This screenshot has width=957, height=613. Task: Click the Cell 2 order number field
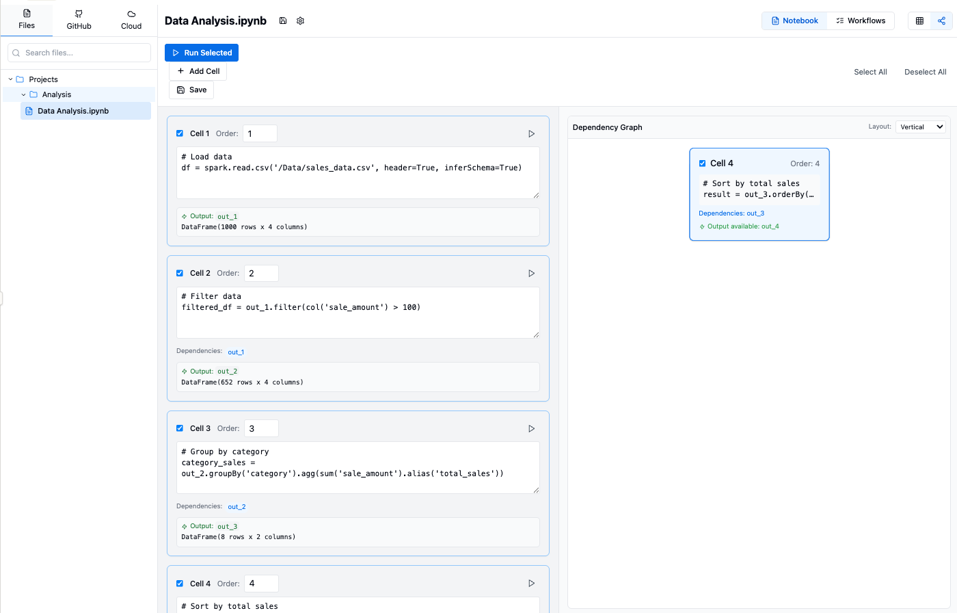click(261, 272)
